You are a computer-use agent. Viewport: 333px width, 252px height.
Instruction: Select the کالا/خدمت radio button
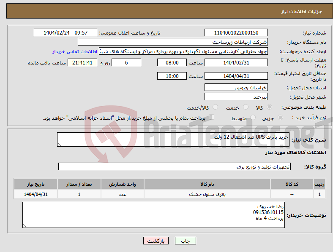[215, 107]
